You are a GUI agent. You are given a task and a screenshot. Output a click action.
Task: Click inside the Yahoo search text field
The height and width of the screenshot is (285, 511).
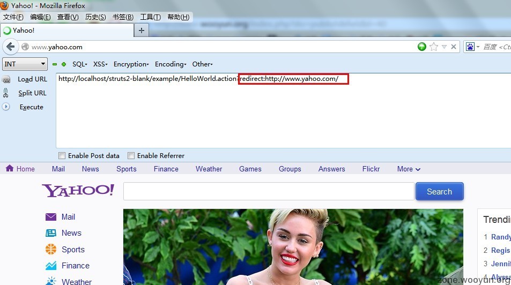(268, 192)
